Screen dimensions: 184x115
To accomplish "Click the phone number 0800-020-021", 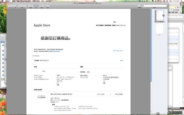I will (x=121, y=25).
